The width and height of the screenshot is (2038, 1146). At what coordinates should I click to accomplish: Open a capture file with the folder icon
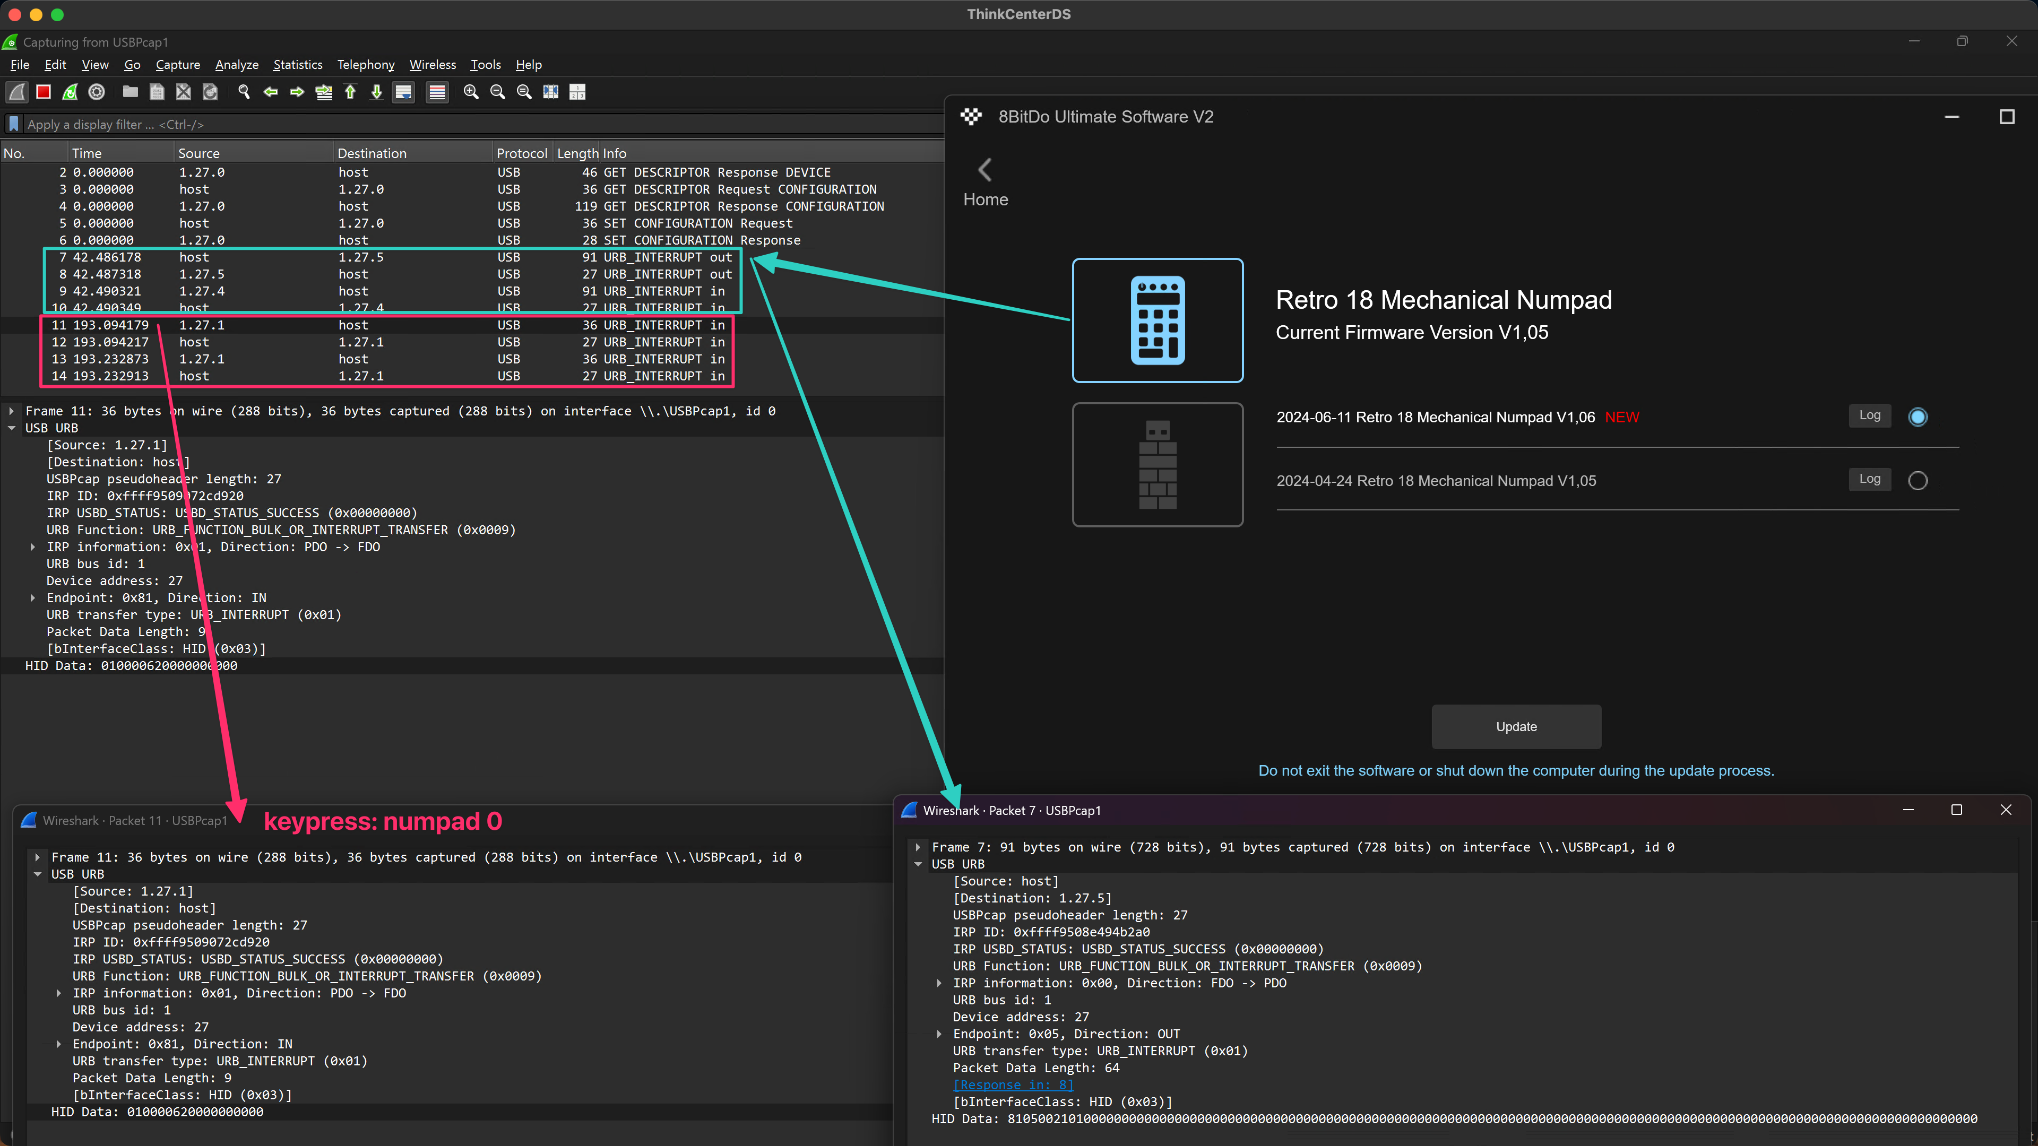[x=131, y=92]
